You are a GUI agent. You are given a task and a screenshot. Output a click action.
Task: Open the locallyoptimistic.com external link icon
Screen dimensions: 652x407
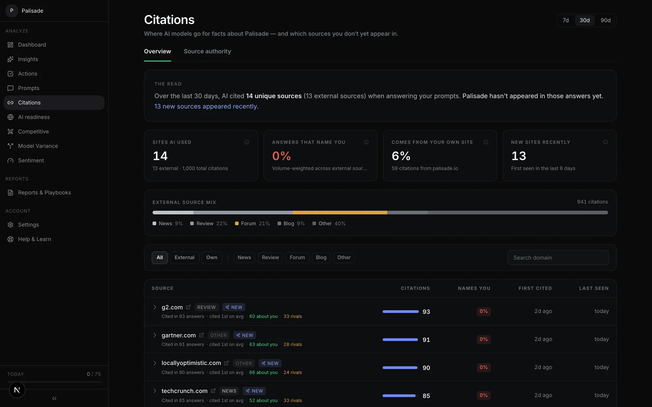(227, 363)
